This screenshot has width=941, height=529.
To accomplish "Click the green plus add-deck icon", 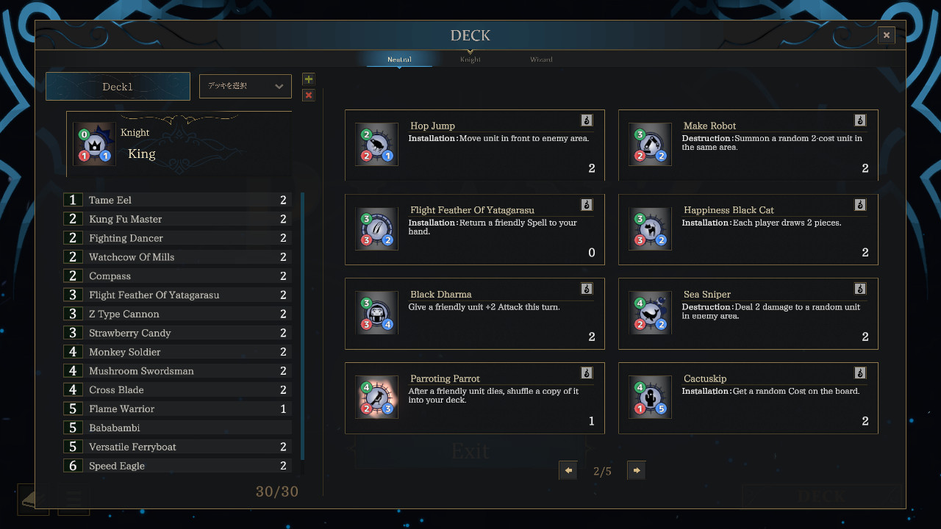I will [x=309, y=79].
